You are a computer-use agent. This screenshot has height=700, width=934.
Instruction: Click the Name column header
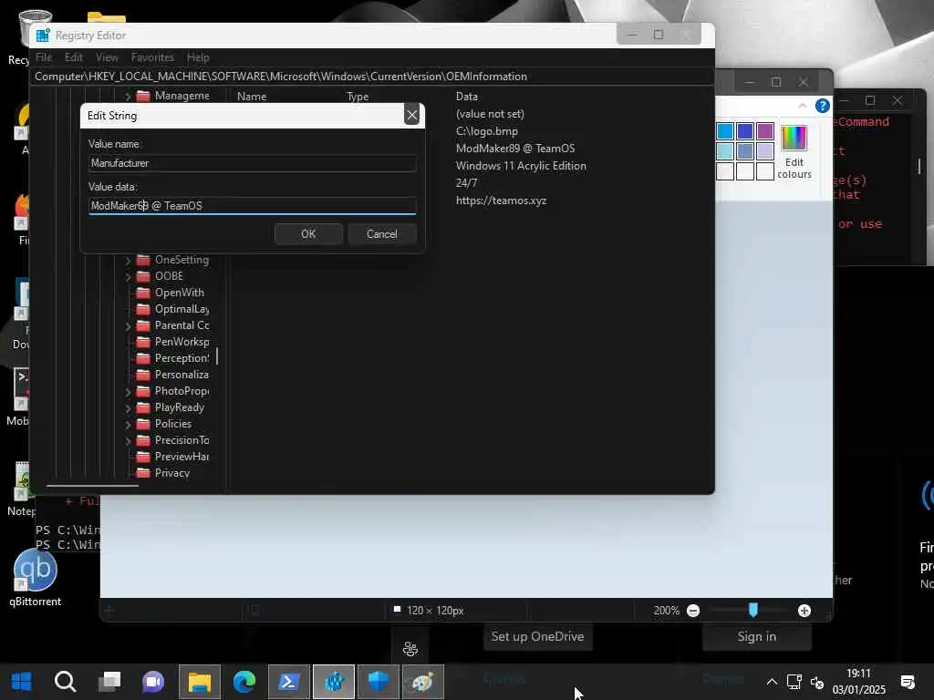252,97
